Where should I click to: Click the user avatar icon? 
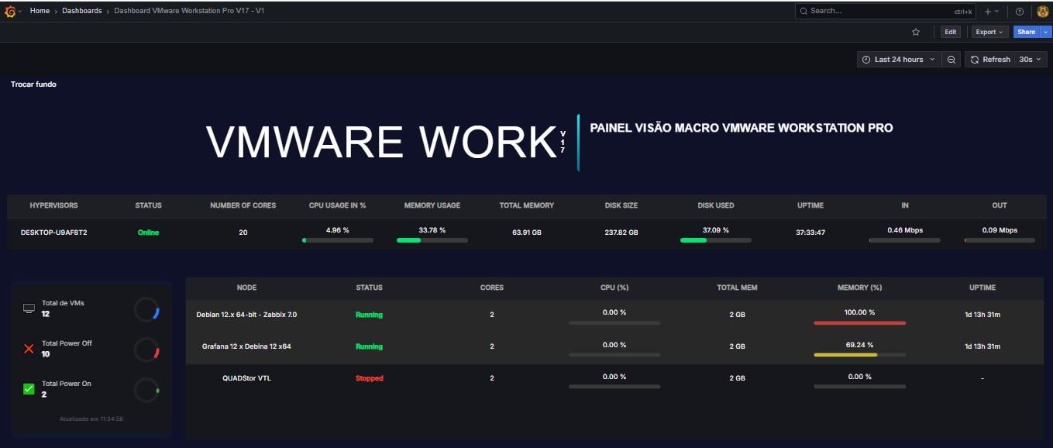point(1042,11)
